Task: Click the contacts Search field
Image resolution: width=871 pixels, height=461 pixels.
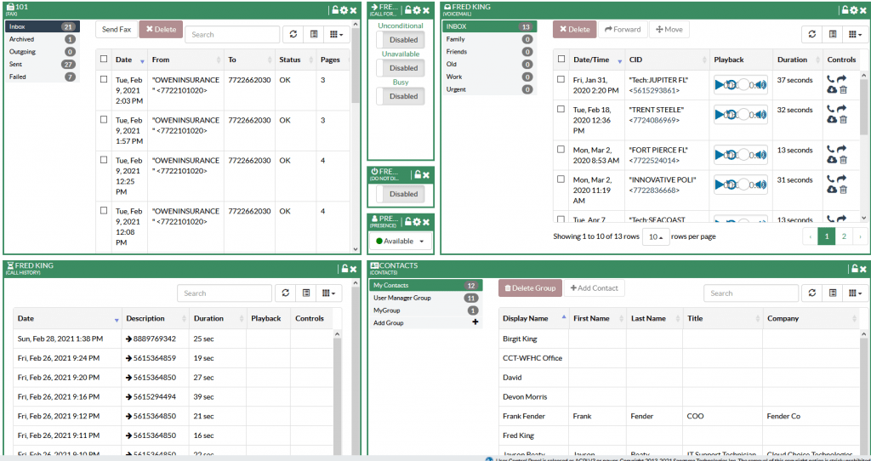Action: (x=751, y=293)
